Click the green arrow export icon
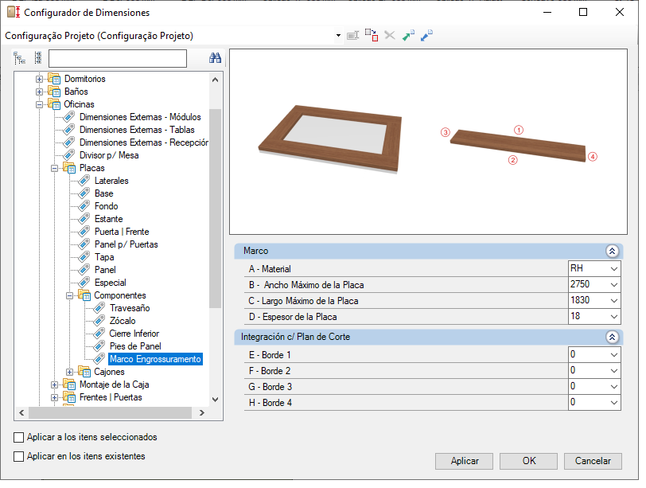646x488 pixels. (x=408, y=36)
